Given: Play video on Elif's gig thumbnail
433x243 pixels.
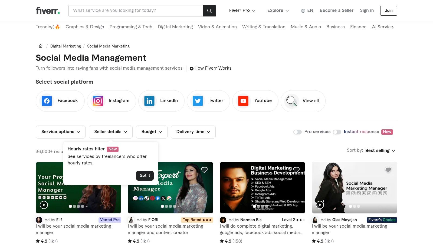Looking at the screenshot, I should coord(44,205).
